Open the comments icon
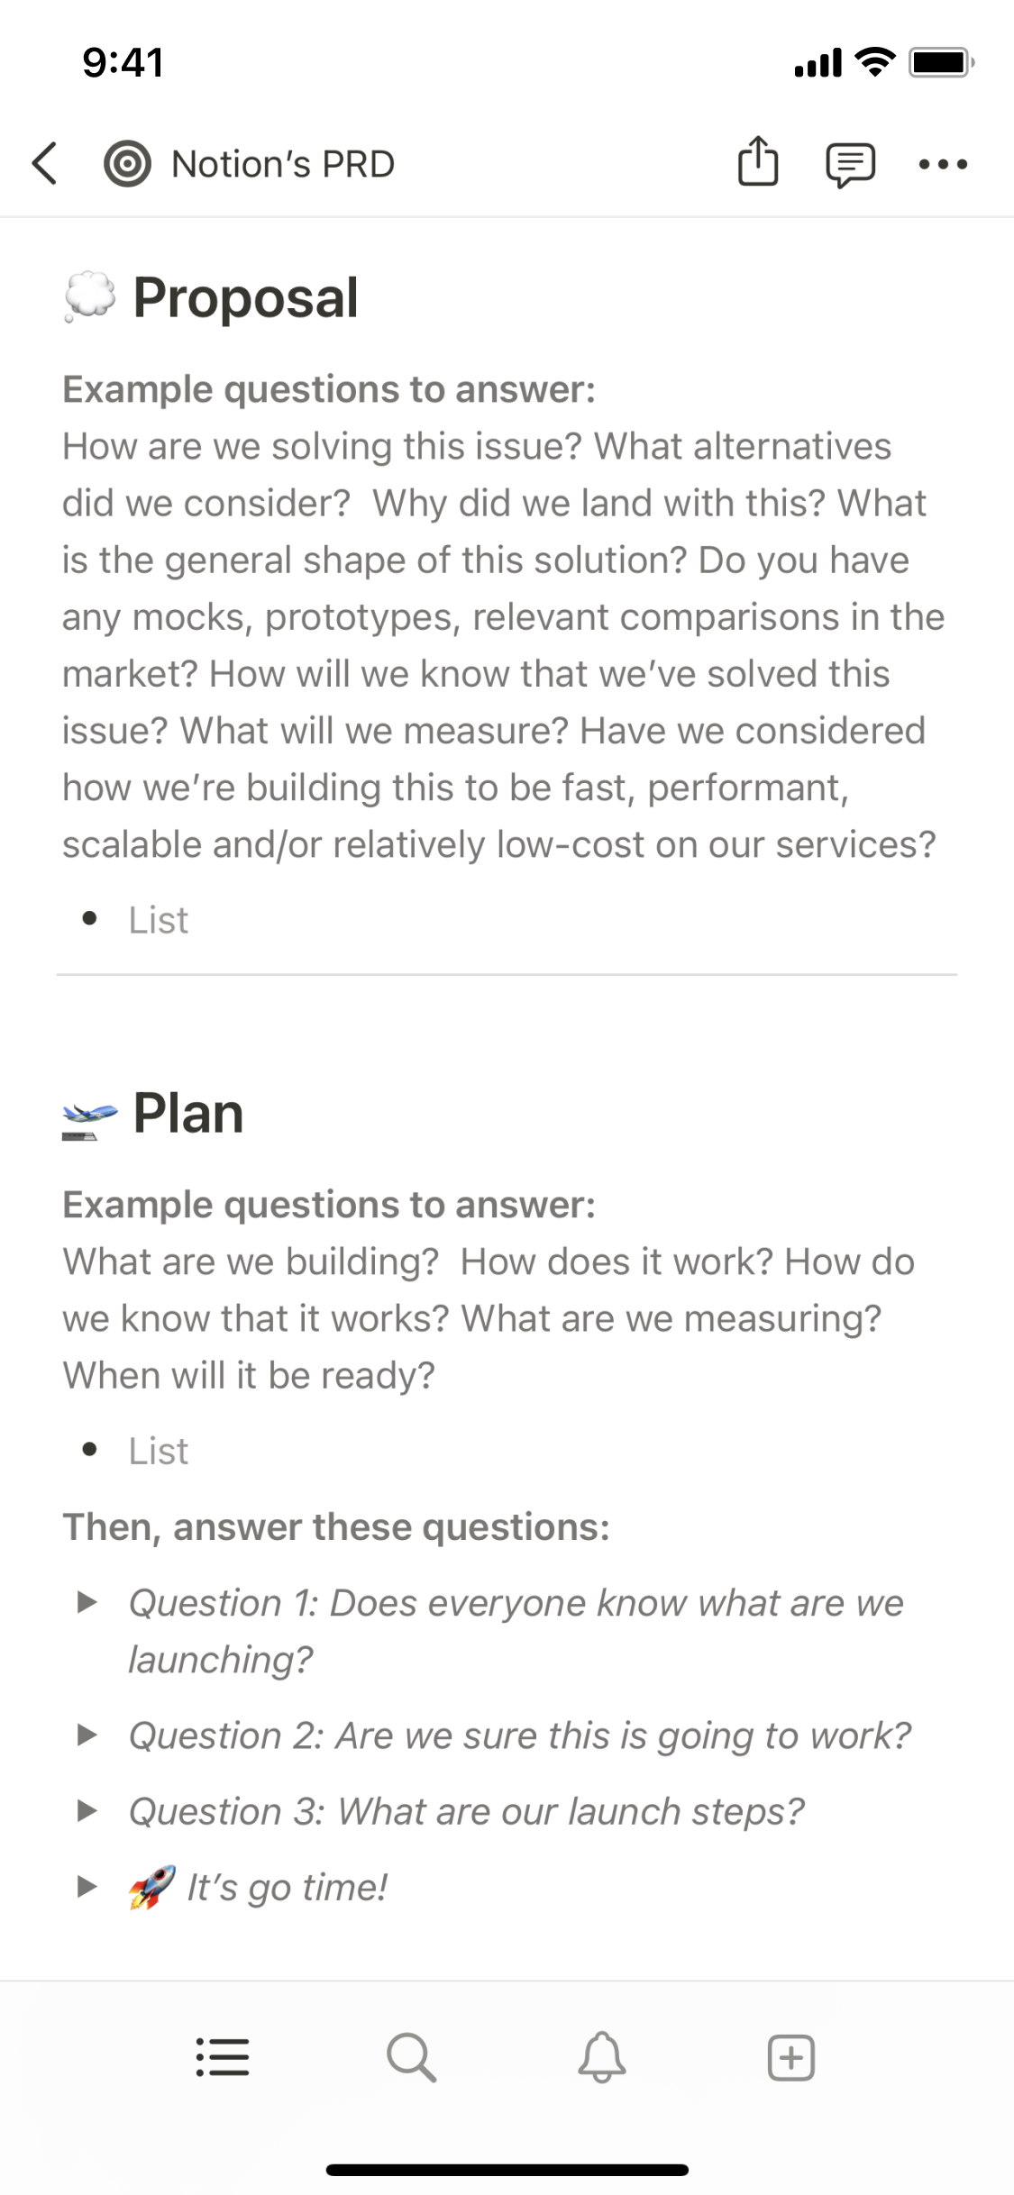The height and width of the screenshot is (2195, 1014). click(x=850, y=165)
